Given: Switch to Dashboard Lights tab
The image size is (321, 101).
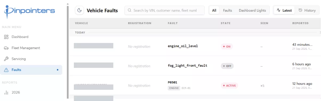Looking at the screenshot, I should [x=252, y=10].
